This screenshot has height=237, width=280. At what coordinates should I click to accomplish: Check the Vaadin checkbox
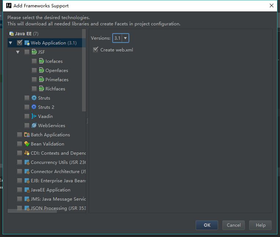point(27,116)
